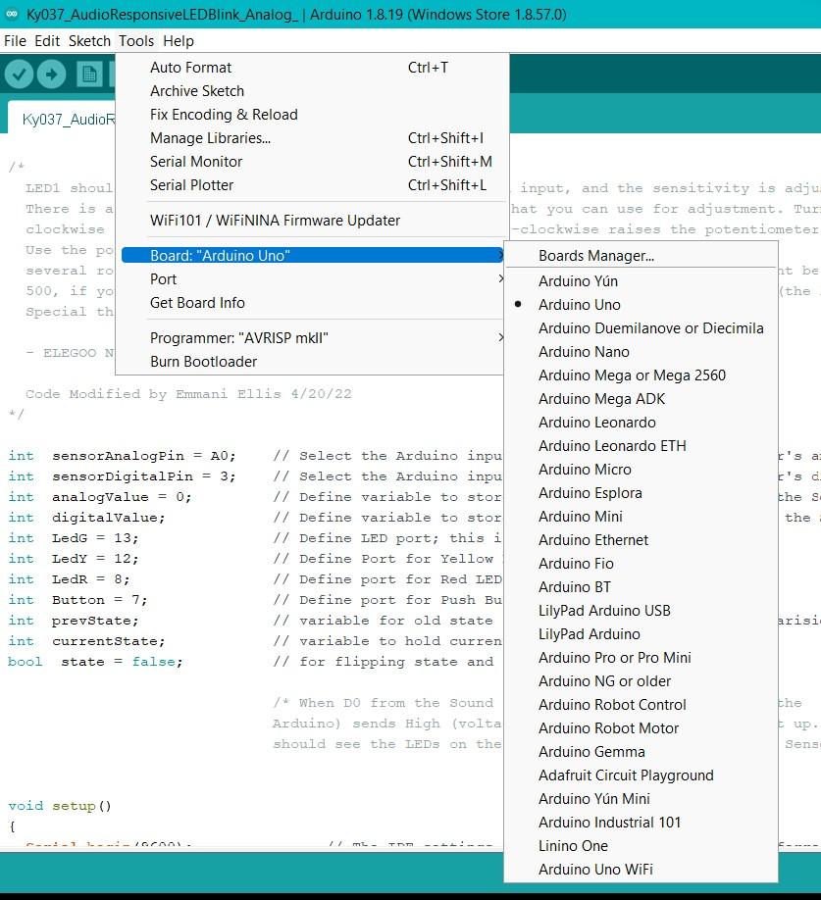Select Archive Sketch menu entry
The image size is (821, 900).
pos(312,91)
